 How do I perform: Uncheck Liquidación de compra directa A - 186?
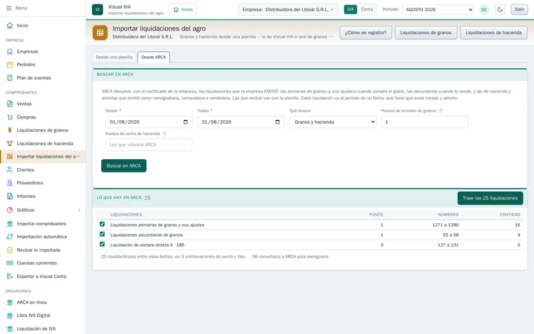tap(102, 244)
